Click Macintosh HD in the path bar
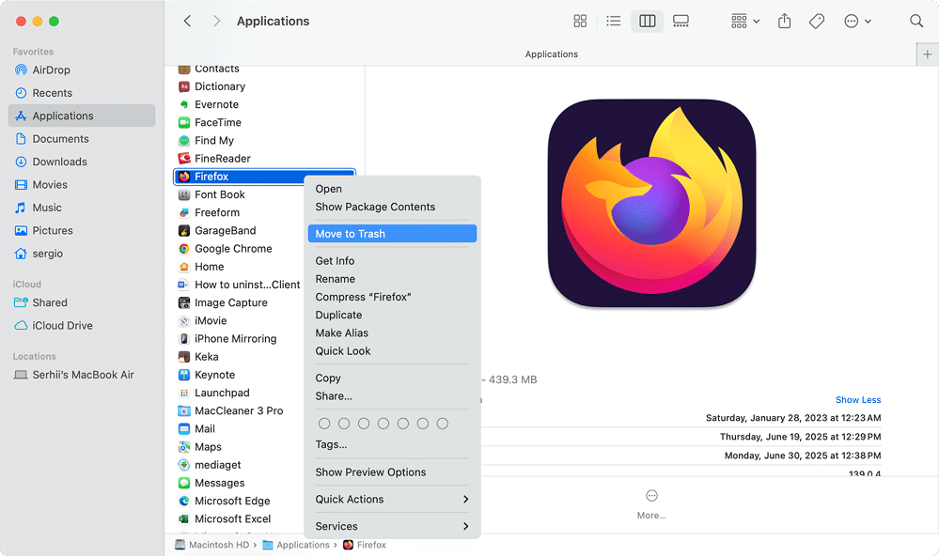This screenshot has height=556, width=939. (212, 546)
